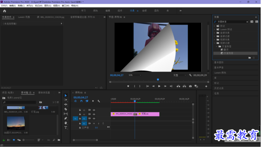
Task: Solo the A1 audio track (S)
Action: pos(98,124)
